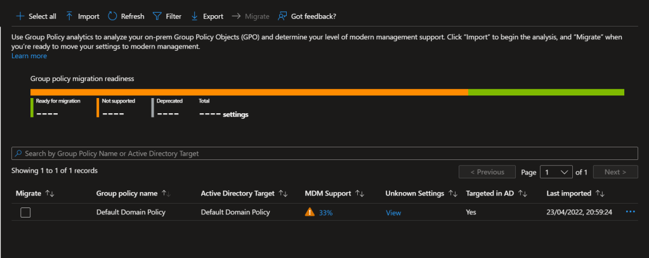
Task: Check the Default Domain Policy migrate checkbox
Action: 25,212
